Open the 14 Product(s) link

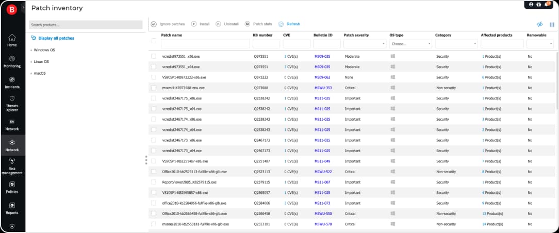[492, 224]
